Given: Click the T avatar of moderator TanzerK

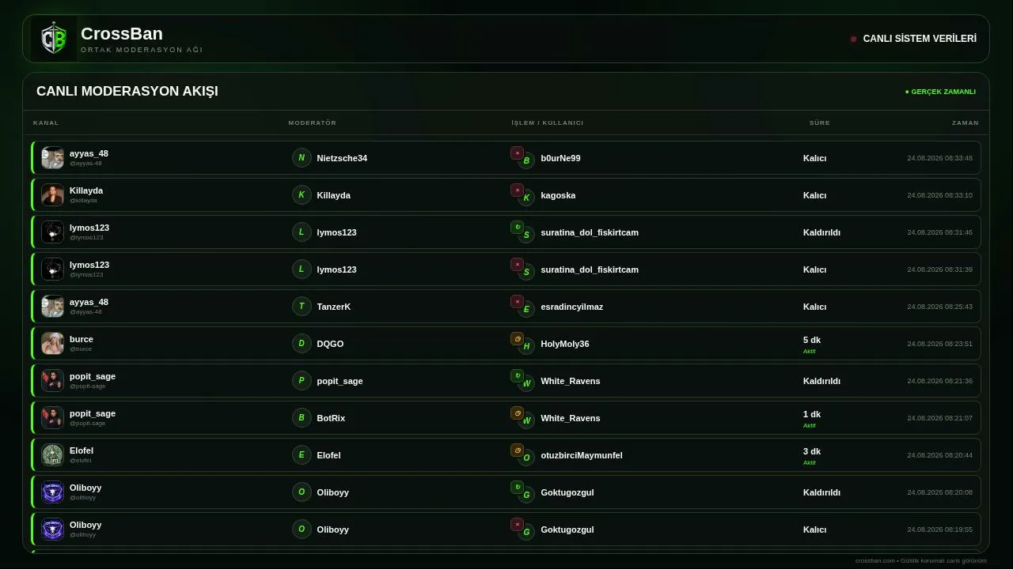Looking at the screenshot, I should click(302, 307).
